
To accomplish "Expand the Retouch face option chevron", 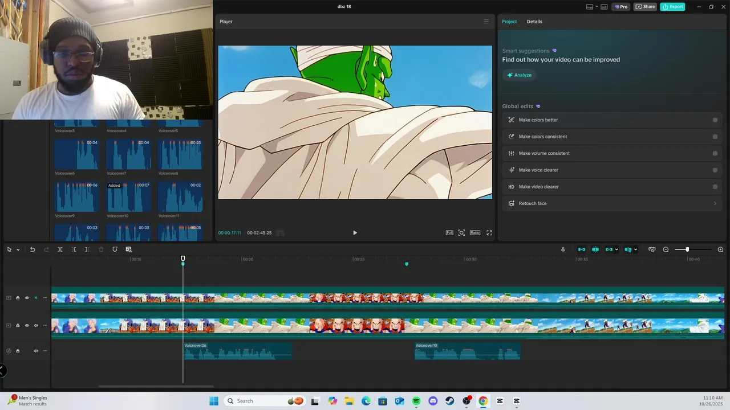I will (x=715, y=203).
